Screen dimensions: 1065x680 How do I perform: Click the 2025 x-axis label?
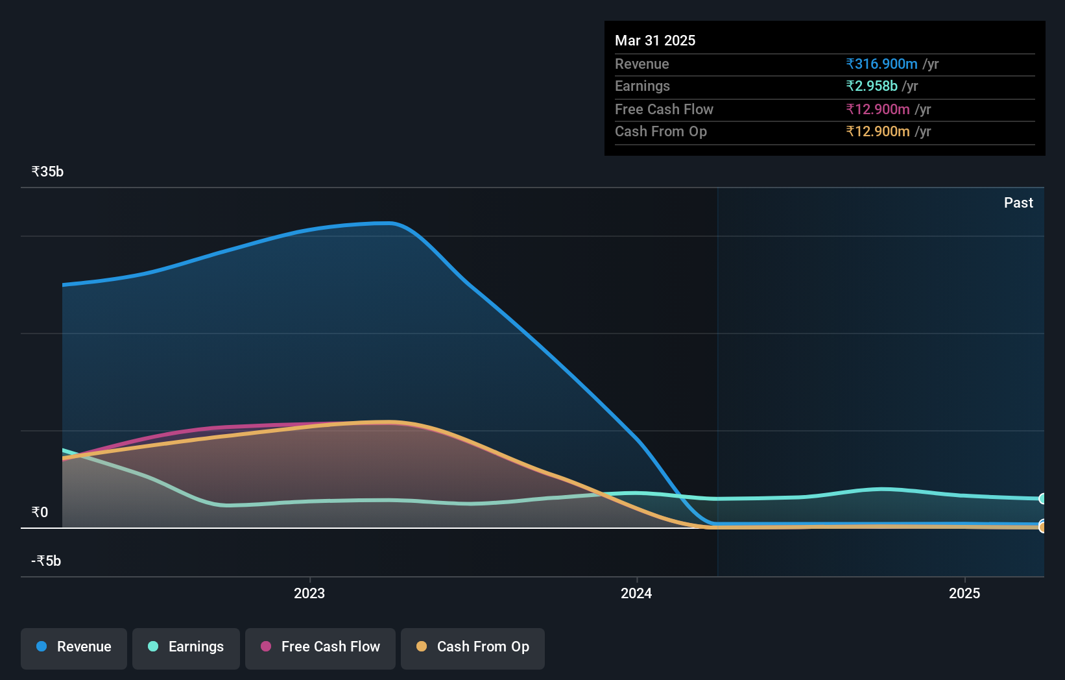[964, 593]
